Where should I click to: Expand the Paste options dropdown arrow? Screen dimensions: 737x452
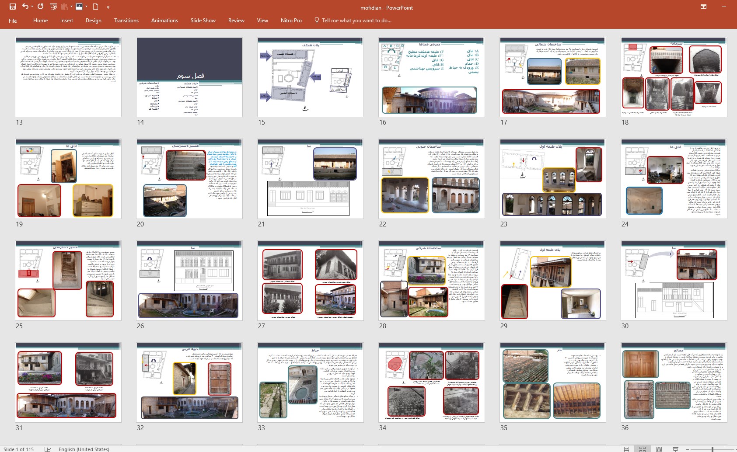coord(71,7)
